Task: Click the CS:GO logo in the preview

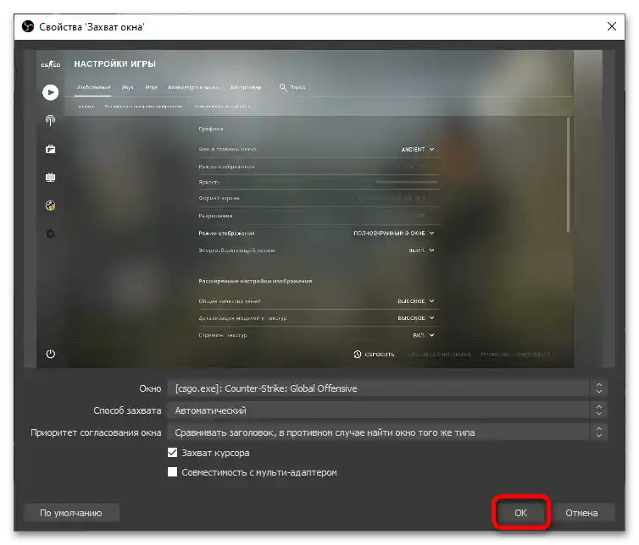Action: tap(51, 64)
